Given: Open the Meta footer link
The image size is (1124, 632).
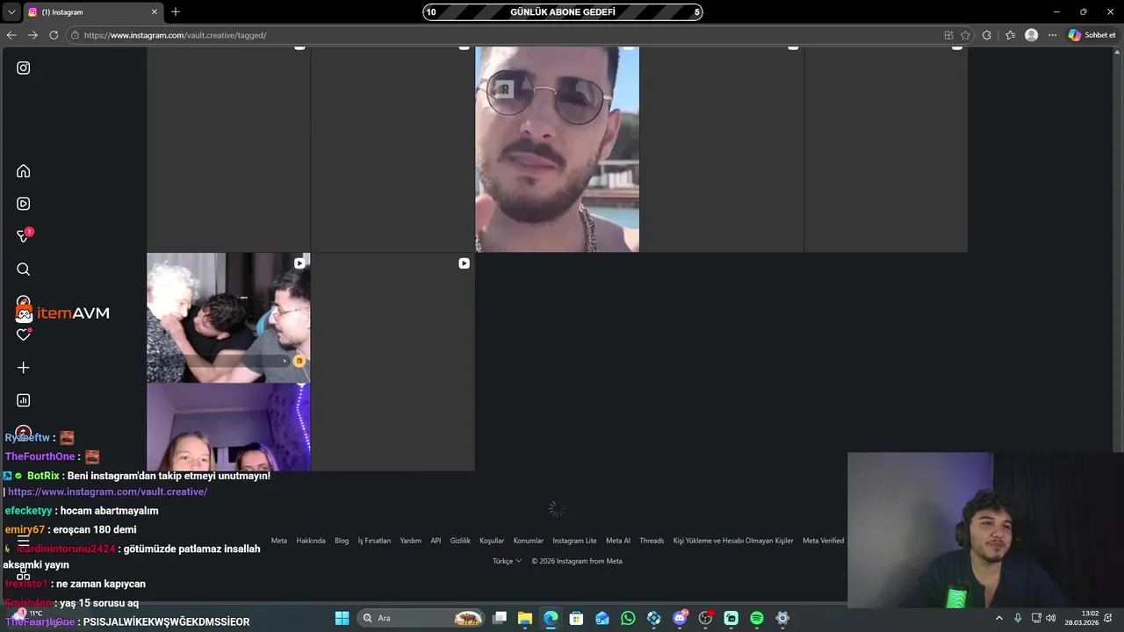Looking at the screenshot, I should point(279,541).
